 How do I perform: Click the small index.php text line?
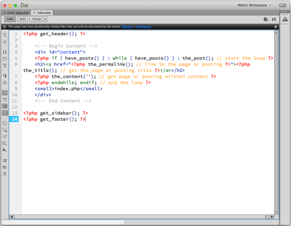click(x=68, y=89)
